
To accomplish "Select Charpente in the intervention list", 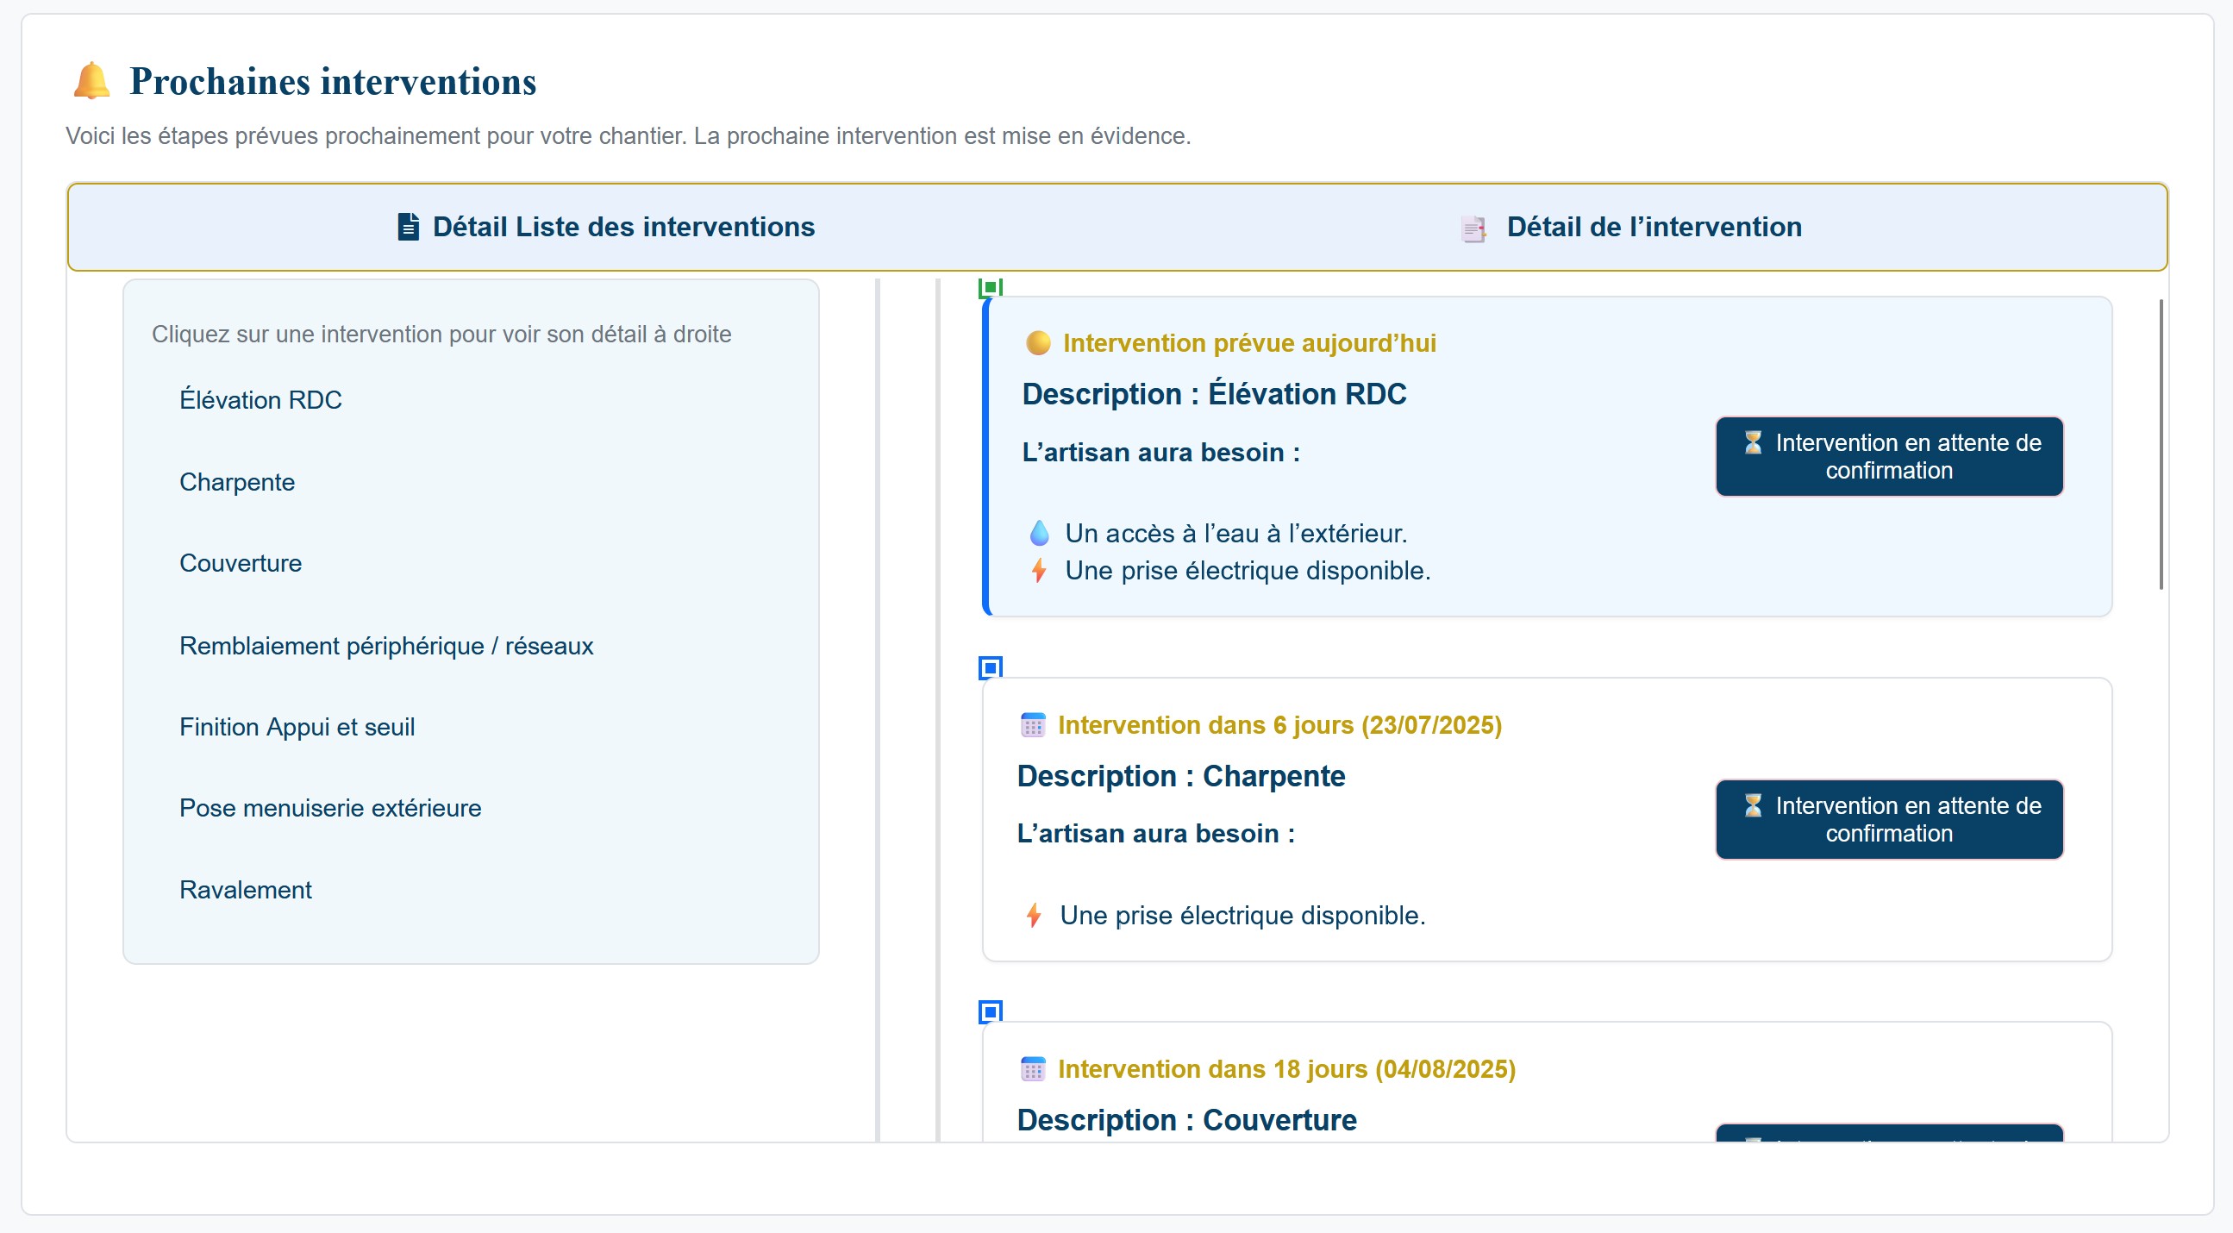I will point(236,482).
